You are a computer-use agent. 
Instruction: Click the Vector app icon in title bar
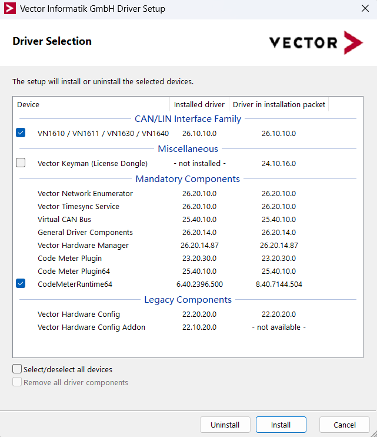click(10, 8)
